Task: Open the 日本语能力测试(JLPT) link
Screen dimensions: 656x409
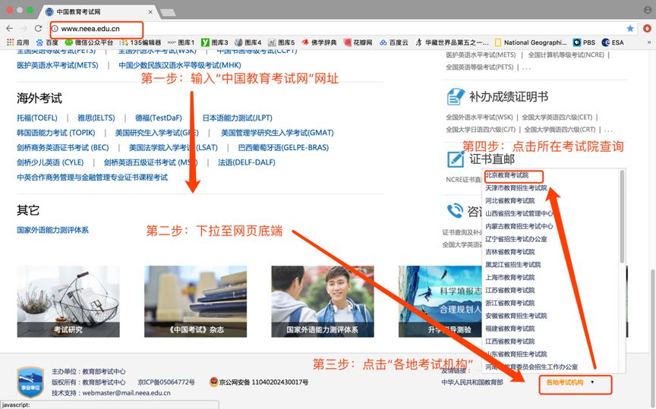Action: (x=237, y=118)
